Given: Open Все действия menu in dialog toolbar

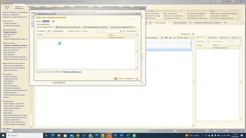Looking at the screenshot, I should point(132,31).
